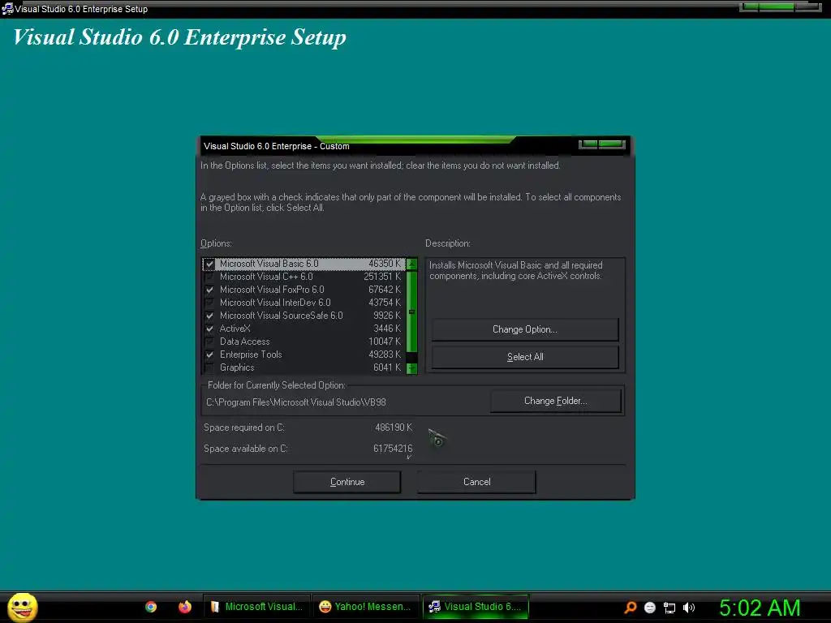Toggle the ActiveX checkbox
Image resolution: width=831 pixels, height=623 pixels.
(210, 329)
